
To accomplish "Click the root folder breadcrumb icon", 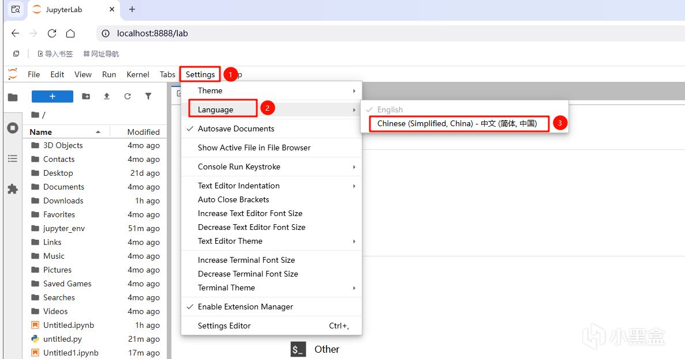I will click(x=35, y=115).
